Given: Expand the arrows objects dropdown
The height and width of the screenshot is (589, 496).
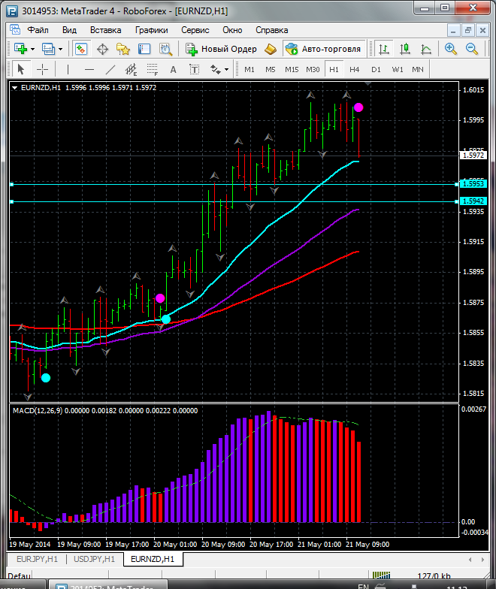Looking at the screenshot, I should (225, 69).
